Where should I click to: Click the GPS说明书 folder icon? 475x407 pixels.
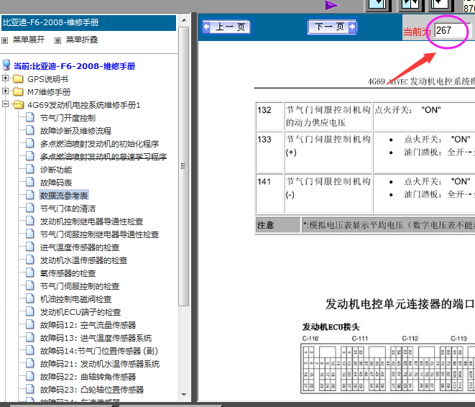click(x=18, y=79)
